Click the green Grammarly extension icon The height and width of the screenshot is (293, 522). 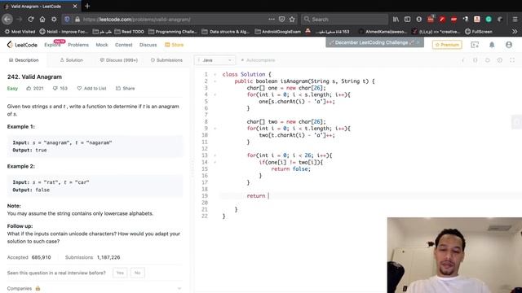(489, 20)
